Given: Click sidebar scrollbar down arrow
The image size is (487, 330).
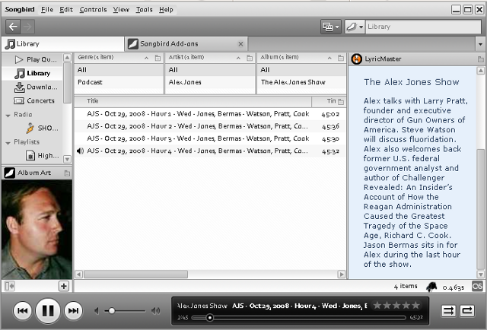Looking at the screenshot, I should pos(68,159).
